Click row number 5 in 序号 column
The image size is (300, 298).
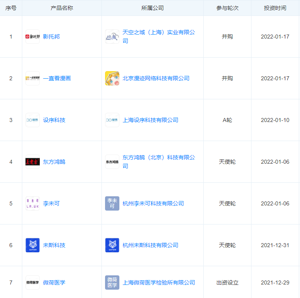pos(11,203)
